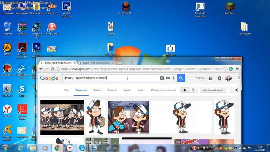Open Acrobat Reader DC shortcut
This screenshot has height=152, width=270.
pyautogui.click(x=22, y=50)
